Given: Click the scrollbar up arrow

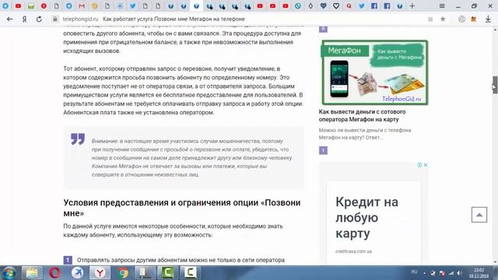Looking at the screenshot, I should pyautogui.click(x=495, y=30).
